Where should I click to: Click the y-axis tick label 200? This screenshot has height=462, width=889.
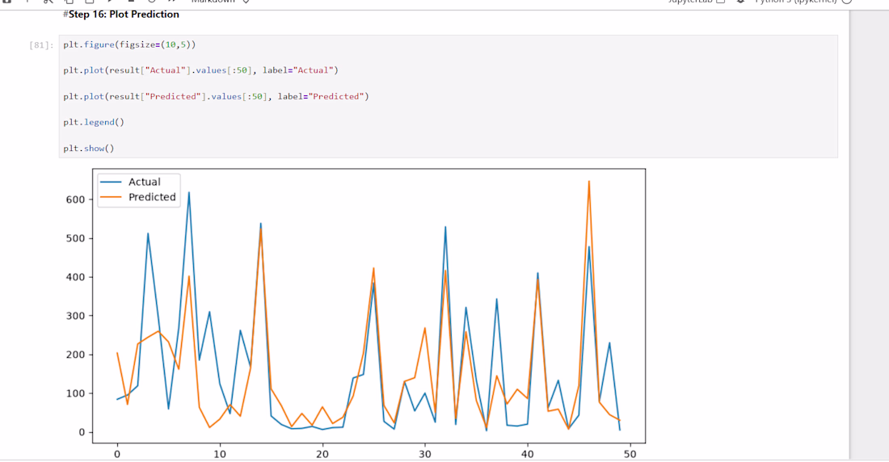pos(75,355)
